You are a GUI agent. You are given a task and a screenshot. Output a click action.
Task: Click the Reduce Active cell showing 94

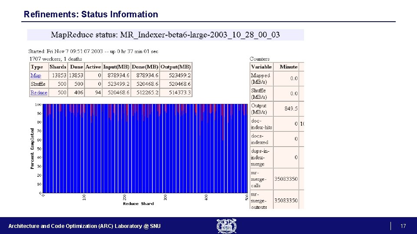(98, 93)
